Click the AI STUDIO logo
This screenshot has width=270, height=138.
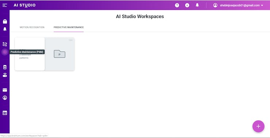[24, 5]
